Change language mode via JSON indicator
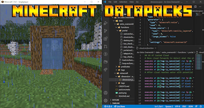The image size is (204, 108). 190,107
